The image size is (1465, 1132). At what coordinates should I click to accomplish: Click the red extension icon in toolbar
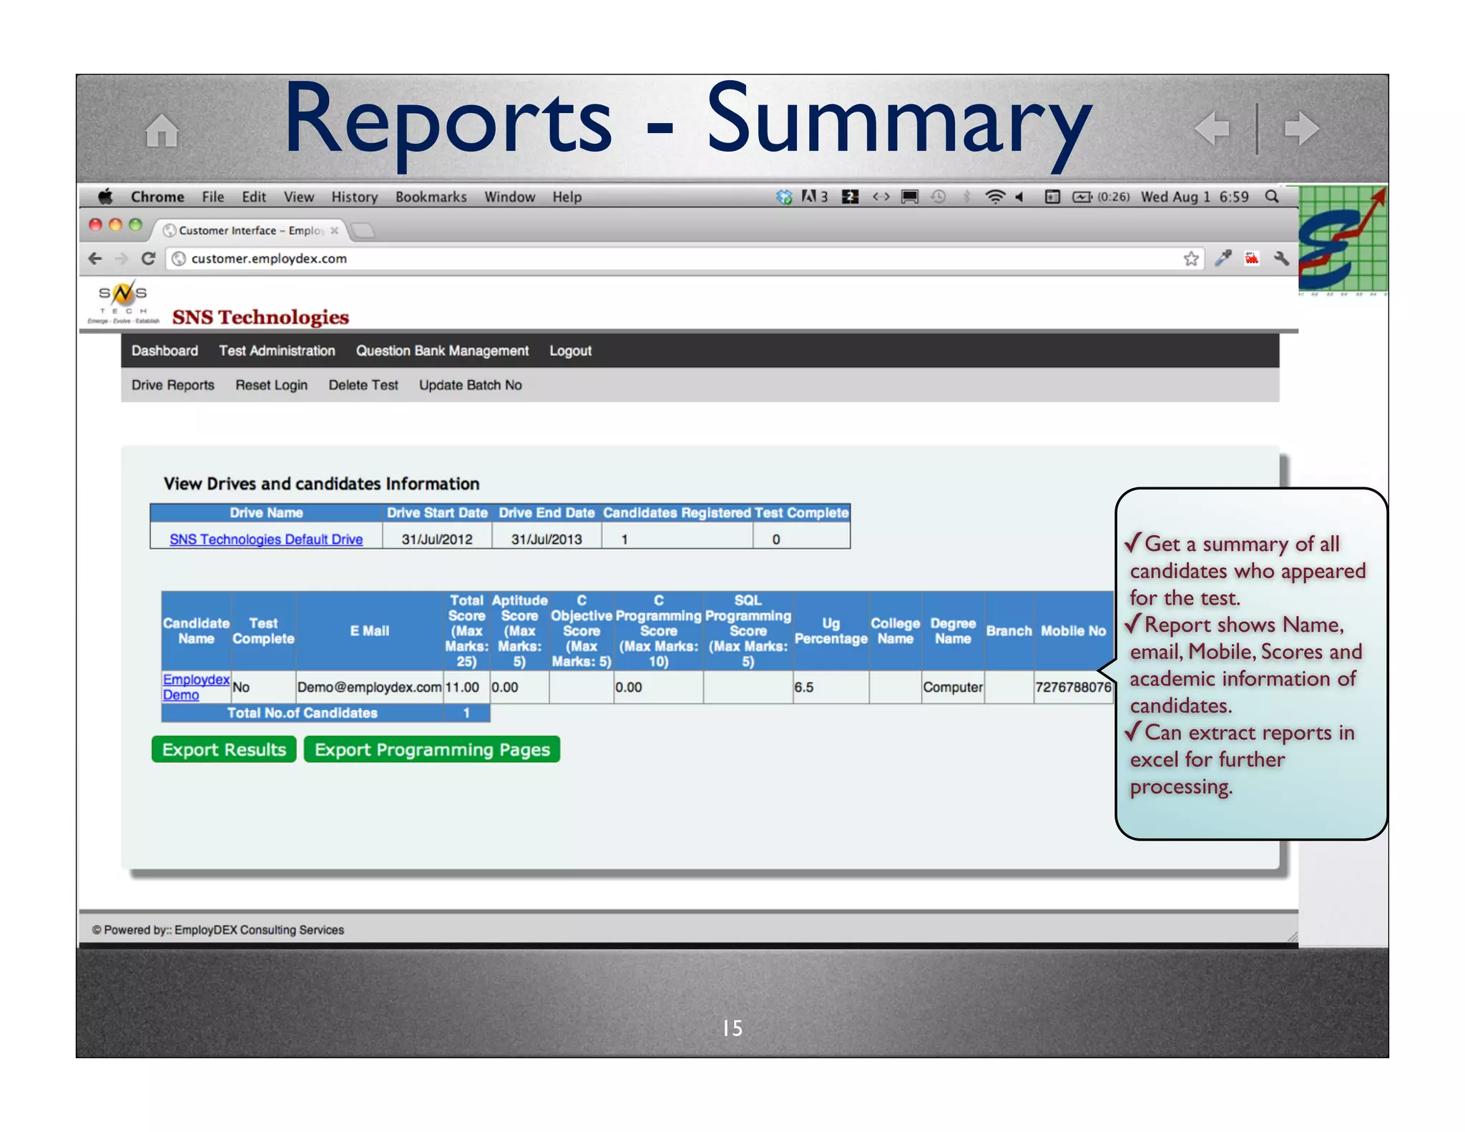pyautogui.click(x=1252, y=258)
